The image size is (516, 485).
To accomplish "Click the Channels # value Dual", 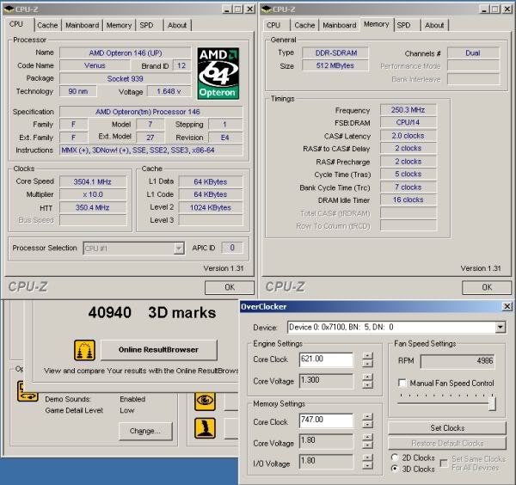I will (473, 53).
